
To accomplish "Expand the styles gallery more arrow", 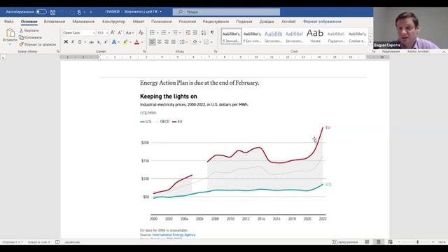I will pyautogui.click(x=370, y=42).
